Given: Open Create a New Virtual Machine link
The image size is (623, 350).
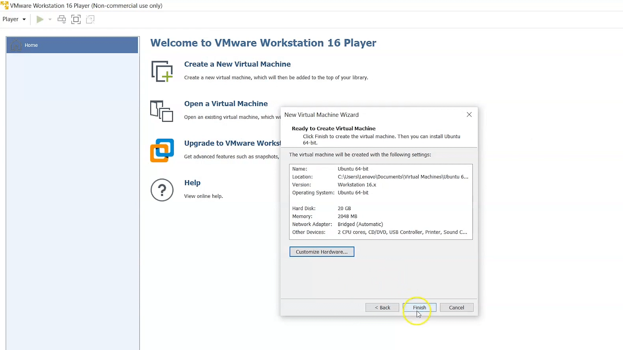Looking at the screenshot, I should (237, 64).
